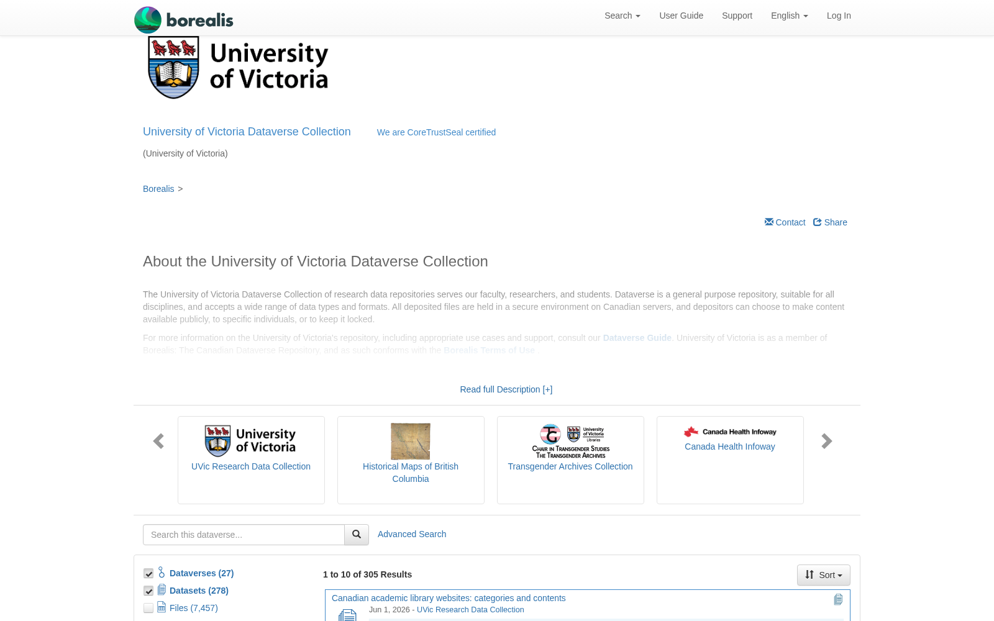Click the Historical Maps of British Columbia thumbnail
This screenshot has width=994, height=621.
(x=411, y=441)
